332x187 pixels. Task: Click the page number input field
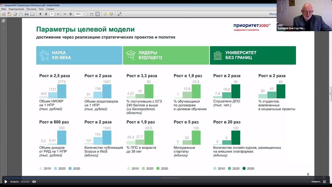(x=52, y=14)
